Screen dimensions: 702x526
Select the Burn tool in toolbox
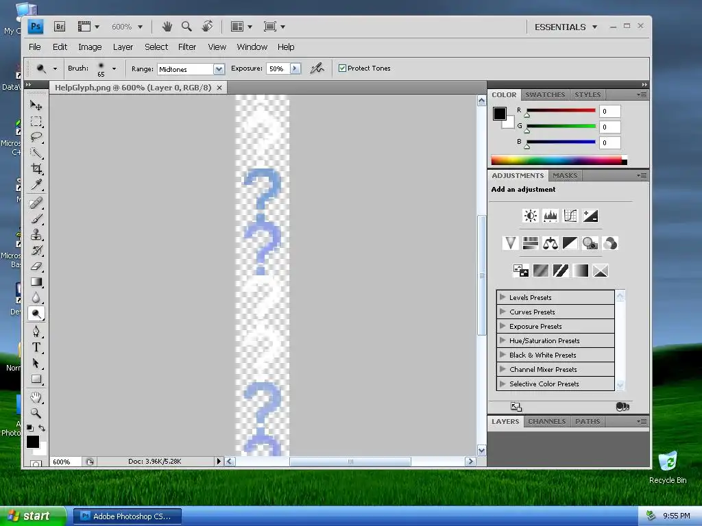[x=36, y=314]
